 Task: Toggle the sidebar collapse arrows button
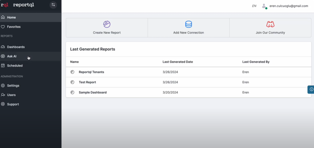[53, 5]
